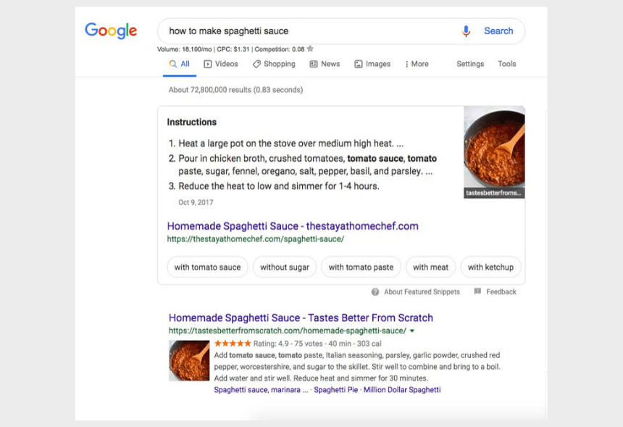Click step 1 'Heat a large pot' text
The height and width of the screenshot is (427, 623).
click(x=290, y=144)
